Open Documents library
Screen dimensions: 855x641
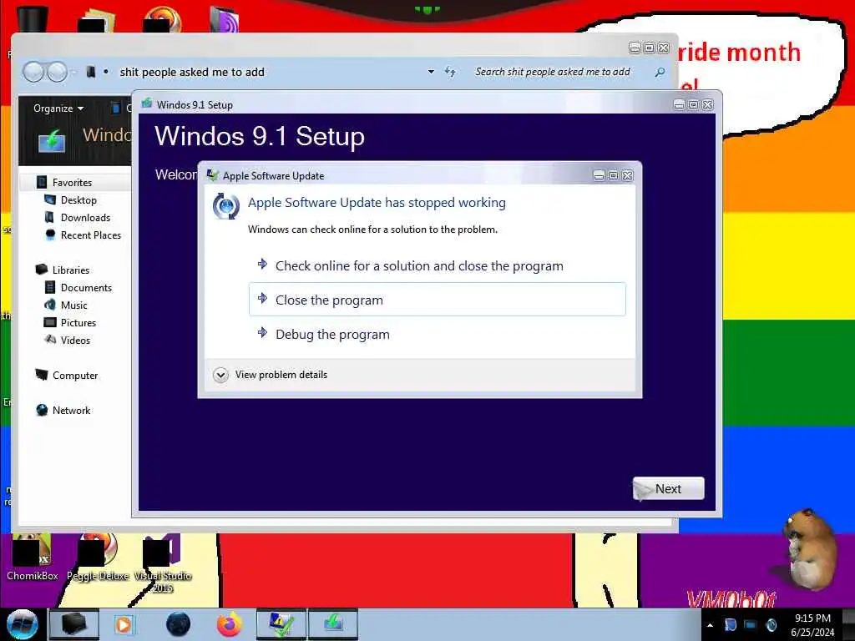click(x=86, y=287)
